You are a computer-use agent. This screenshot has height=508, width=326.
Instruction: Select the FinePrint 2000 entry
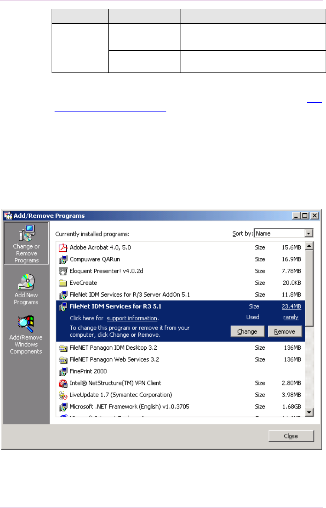coord(180,371)
